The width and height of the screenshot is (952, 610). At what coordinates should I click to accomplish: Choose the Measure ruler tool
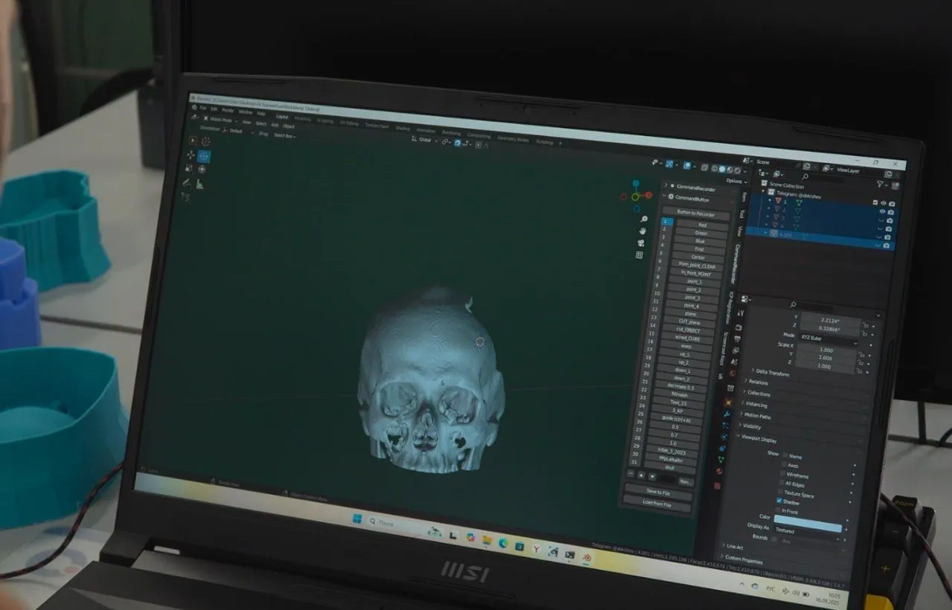pos(200,184)
